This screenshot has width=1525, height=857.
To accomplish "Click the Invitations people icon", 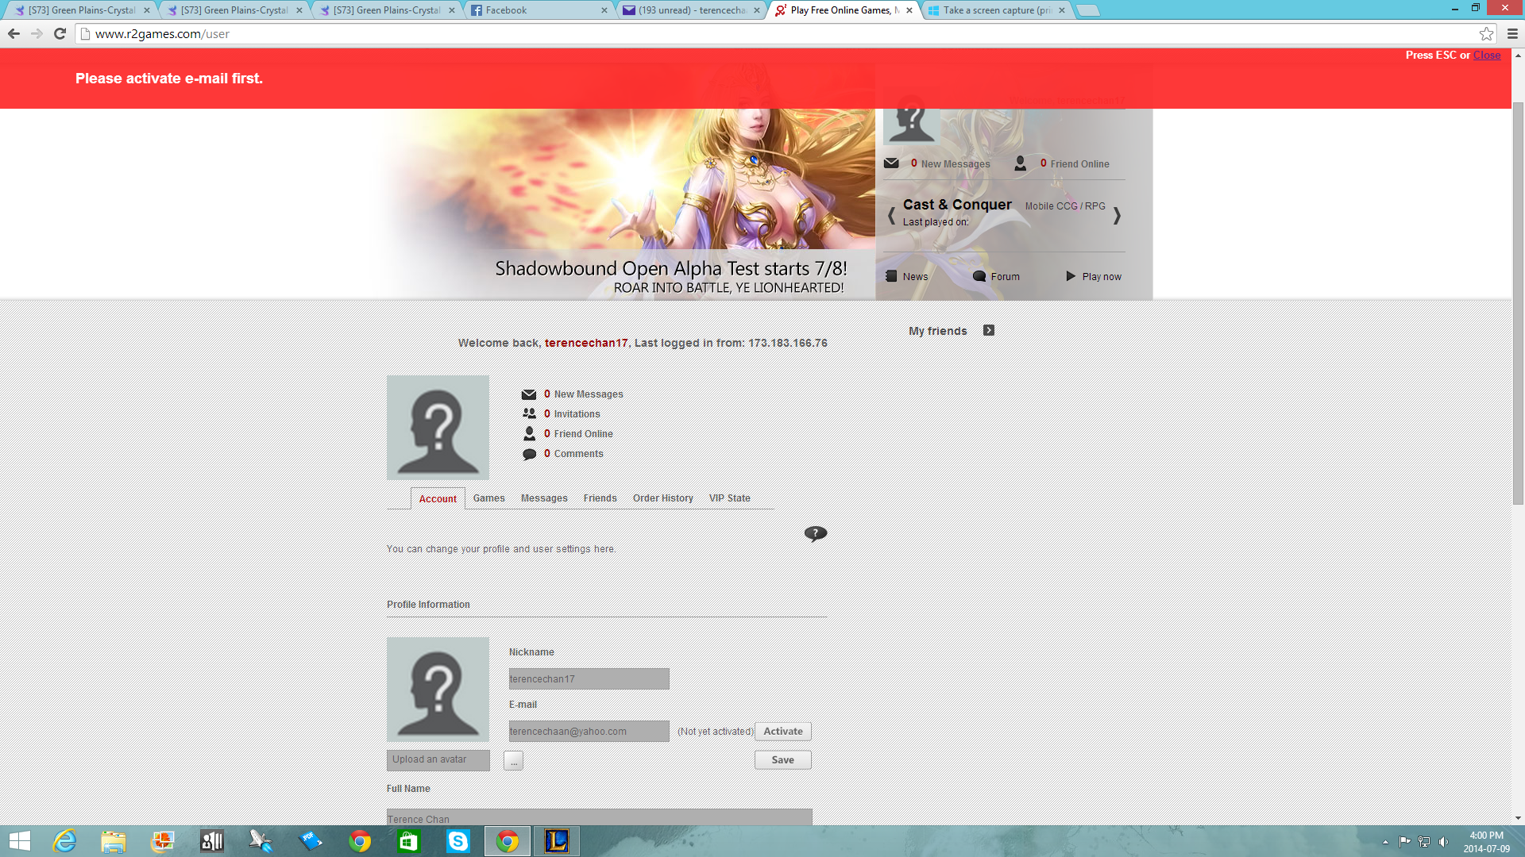I will click(529, 413).
